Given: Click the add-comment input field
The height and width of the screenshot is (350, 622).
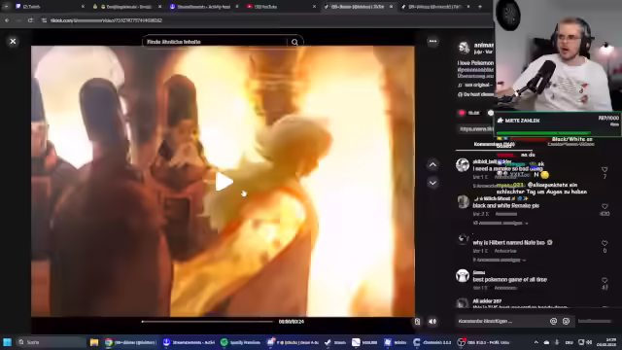Looking at the screenshot, I should [x=501, y=321].
